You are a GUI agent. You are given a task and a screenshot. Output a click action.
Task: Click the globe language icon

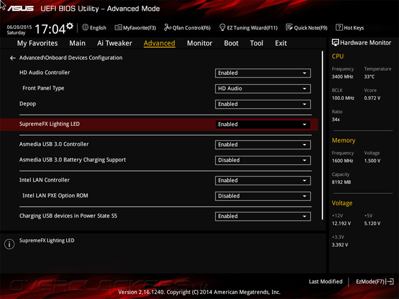click(85, 27)
